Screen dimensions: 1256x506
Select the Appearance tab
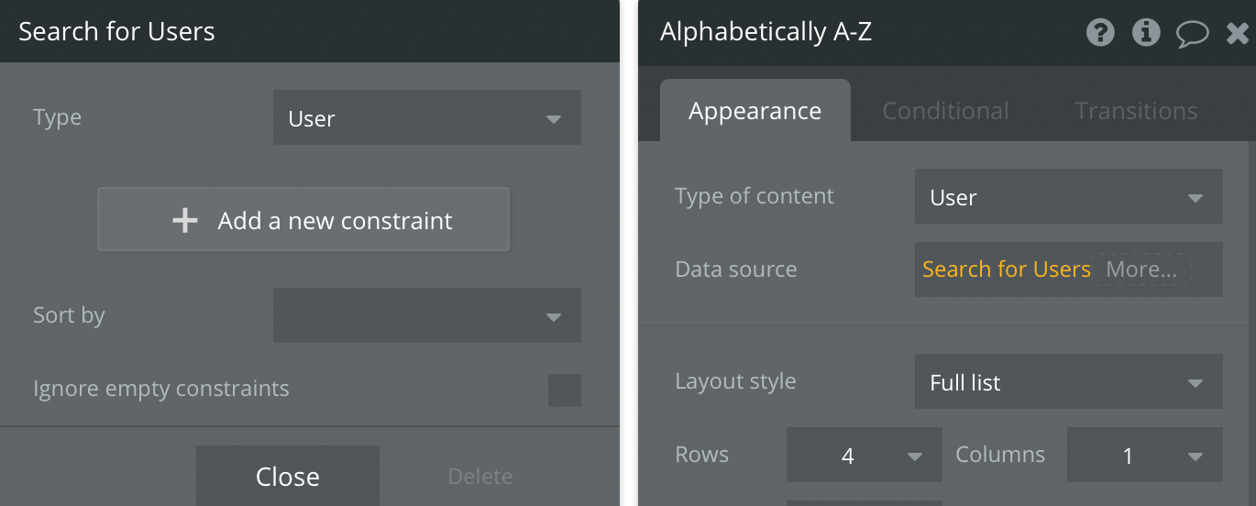tap(755, 111)
